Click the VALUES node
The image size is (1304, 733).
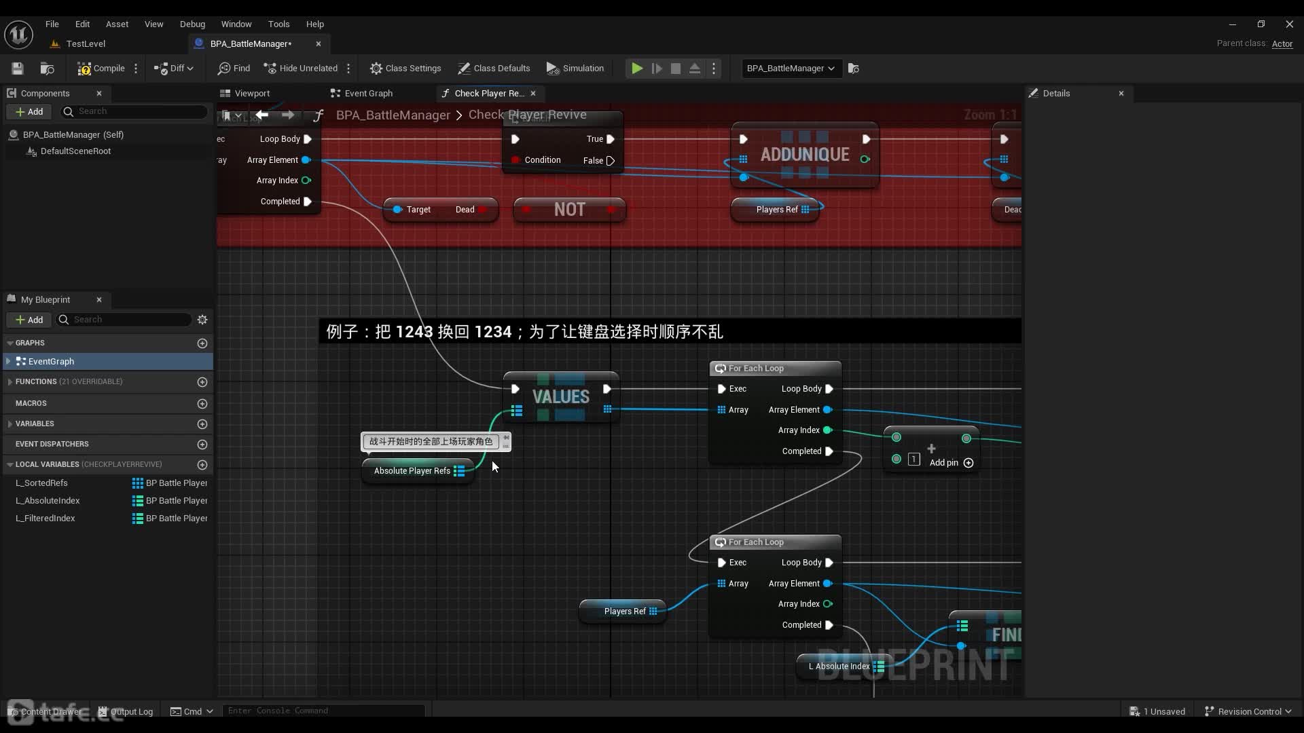point(561,396)
